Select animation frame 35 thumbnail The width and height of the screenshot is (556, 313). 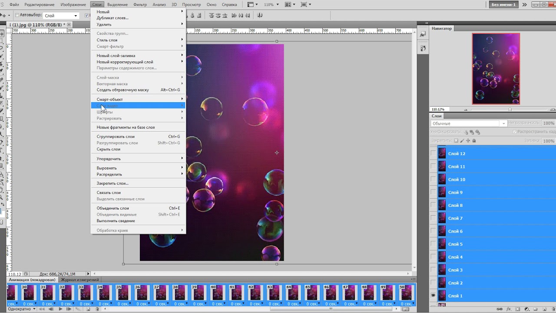(122, 292)
